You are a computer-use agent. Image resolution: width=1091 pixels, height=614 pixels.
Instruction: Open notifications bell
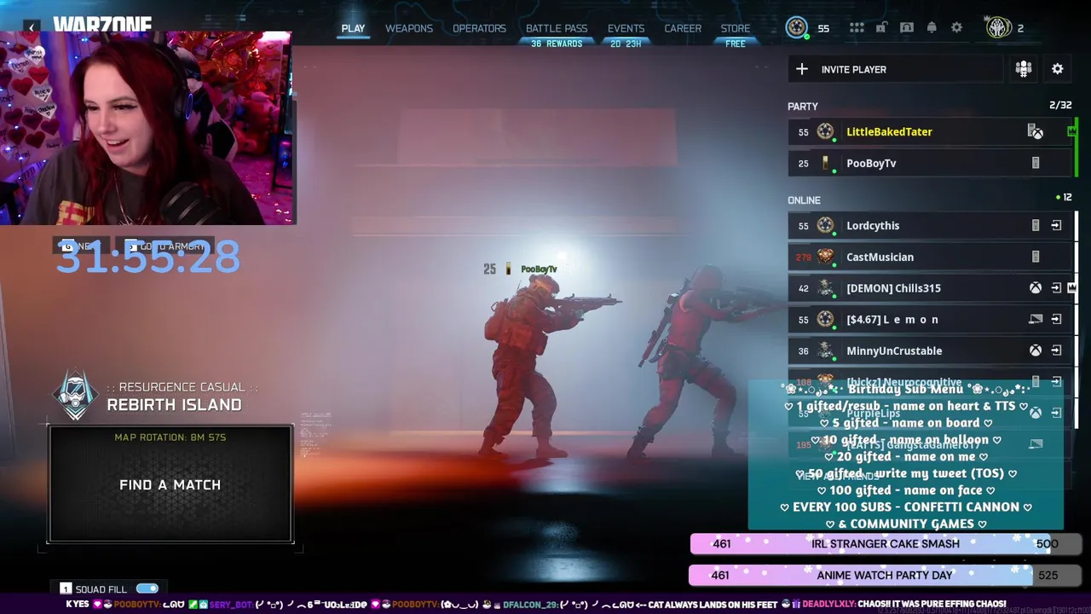[x=932, y=28]
